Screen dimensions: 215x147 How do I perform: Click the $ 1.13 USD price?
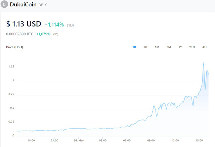(24, 24)
